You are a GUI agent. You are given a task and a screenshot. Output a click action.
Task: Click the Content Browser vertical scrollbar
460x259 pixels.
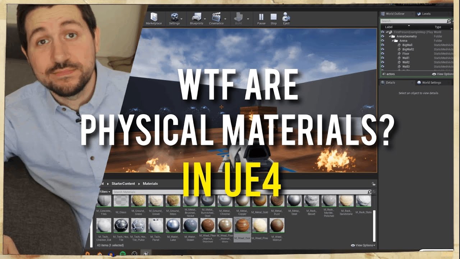point(374,226)
